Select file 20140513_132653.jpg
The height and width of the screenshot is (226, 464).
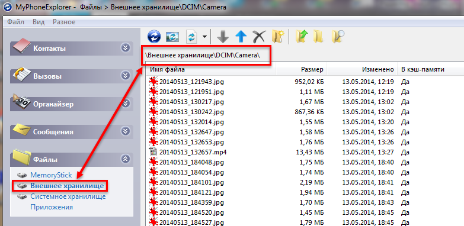[x=191, y=142]
